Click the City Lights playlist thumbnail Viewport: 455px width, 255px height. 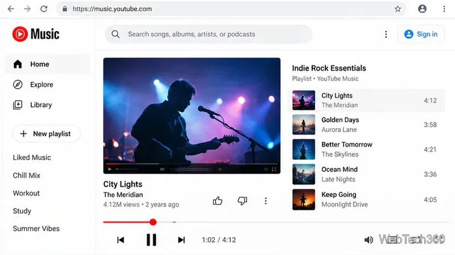point(304,101)
